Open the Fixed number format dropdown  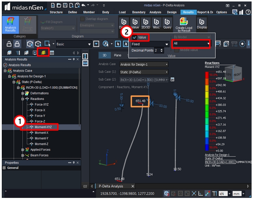[150, 44]
